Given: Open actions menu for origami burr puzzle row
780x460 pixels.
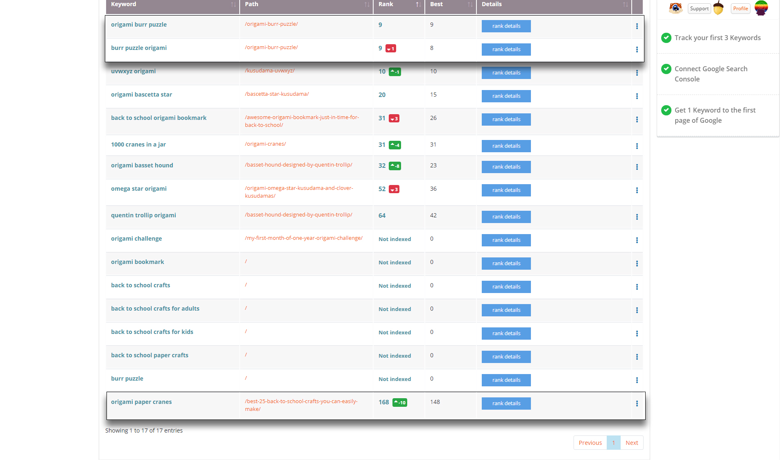Looking at the screenshot, I should 637,26.
